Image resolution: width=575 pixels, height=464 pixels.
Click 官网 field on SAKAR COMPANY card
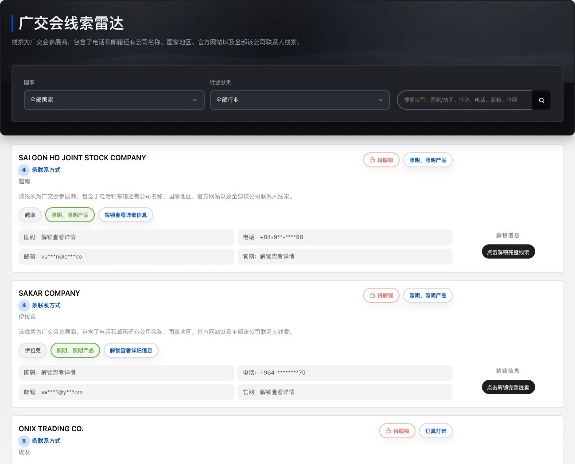pyautogui.click(x=345, y=392)
